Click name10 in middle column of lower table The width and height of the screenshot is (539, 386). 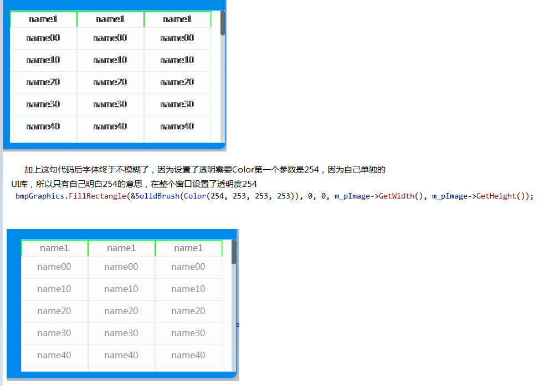[121, 289]
